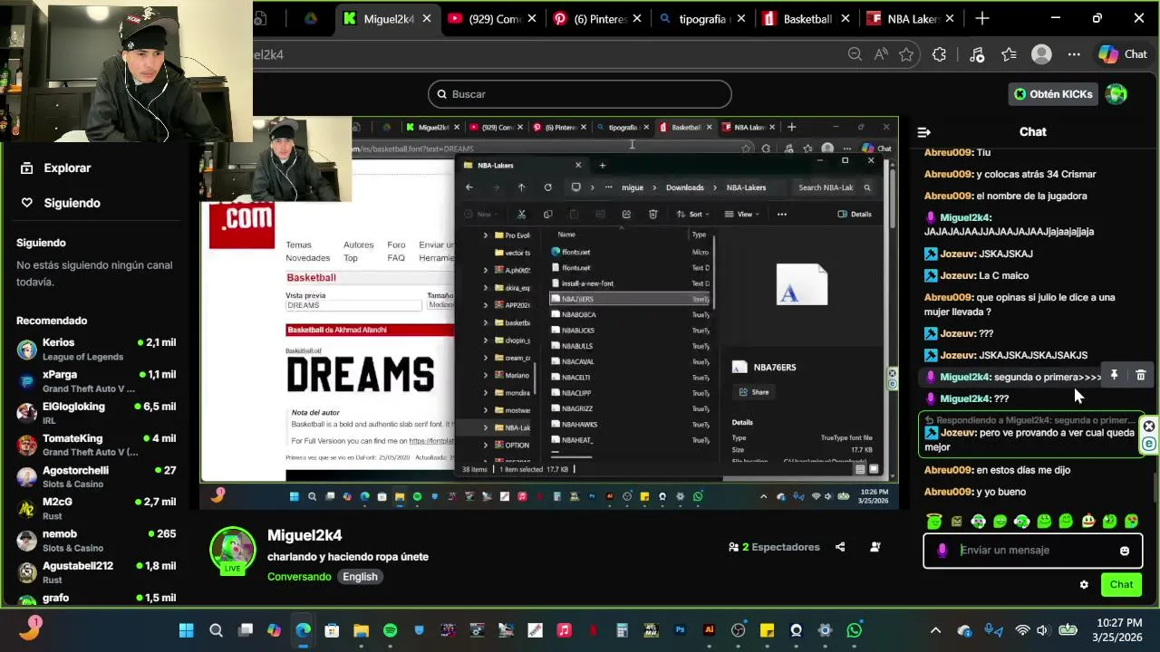Share the Miguel2k4 stream
Image resolution: width=1160 pixels, height=652 pixels.
click(840, 547)
